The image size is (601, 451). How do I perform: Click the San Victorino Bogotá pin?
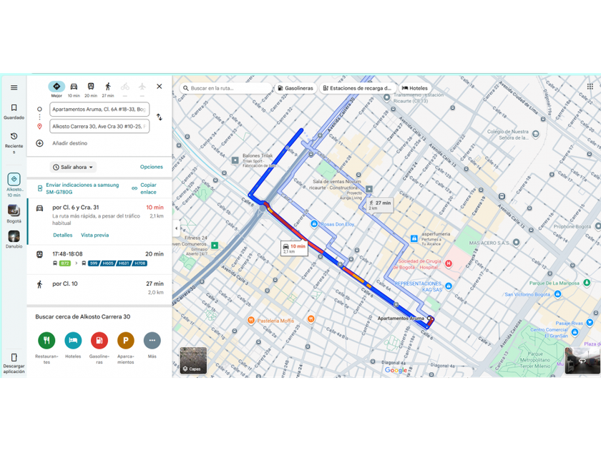[557, 294]
